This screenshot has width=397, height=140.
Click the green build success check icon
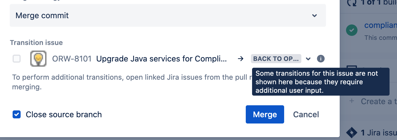[352, 30]
